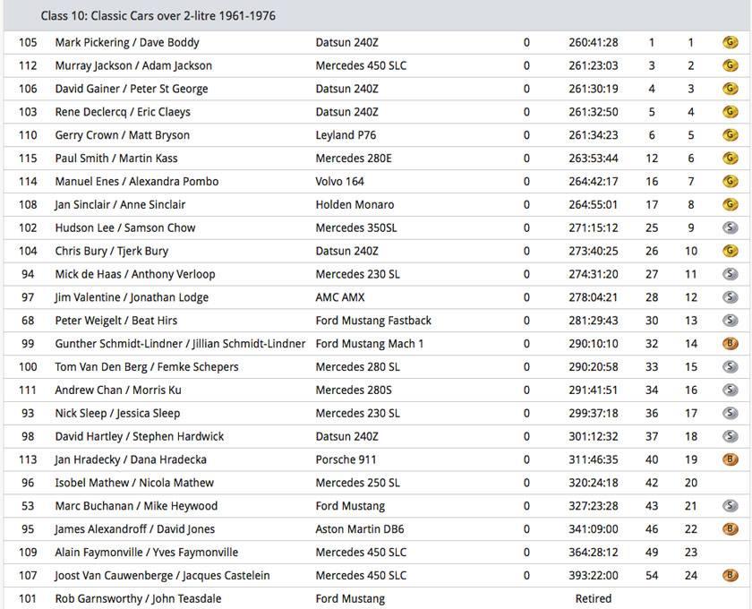Click the gold medal for Rene Declercq
The height and width of the screenshot is (609, 752).
pyautogui.click(x=730, y=112)
